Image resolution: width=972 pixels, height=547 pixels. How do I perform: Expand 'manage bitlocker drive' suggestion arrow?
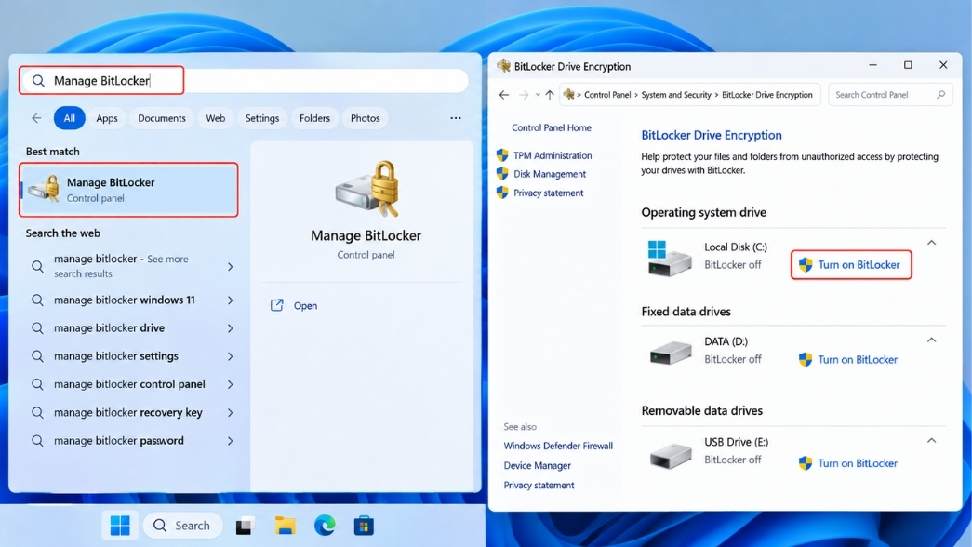tap(230, 328)
